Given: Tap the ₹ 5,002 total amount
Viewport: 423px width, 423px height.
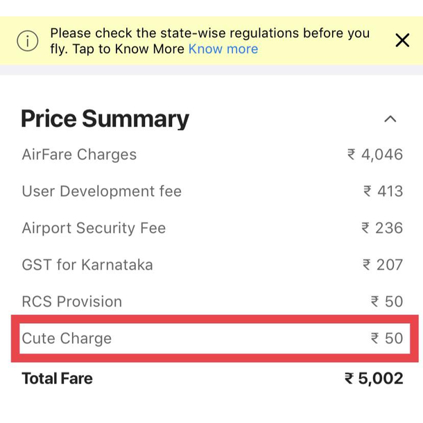Looking at the screenshot, I should click(374, 378).
